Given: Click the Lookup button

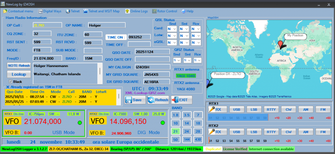Looking at the screenshot, I should pyautogui.click(x=19, y=74).
